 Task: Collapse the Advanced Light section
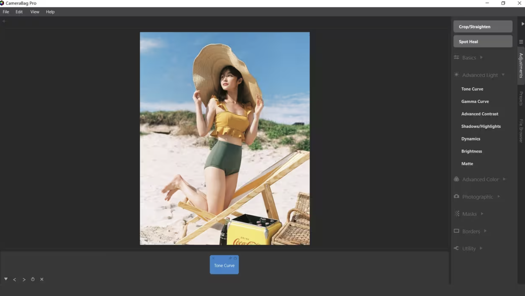click(480, 75)
